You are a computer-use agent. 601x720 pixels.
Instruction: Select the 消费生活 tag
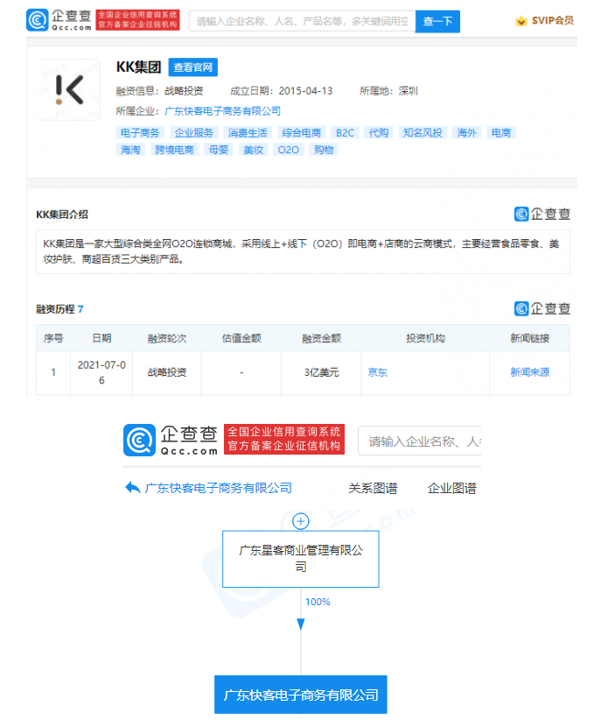pyautogui.click(x=248, y=133)
